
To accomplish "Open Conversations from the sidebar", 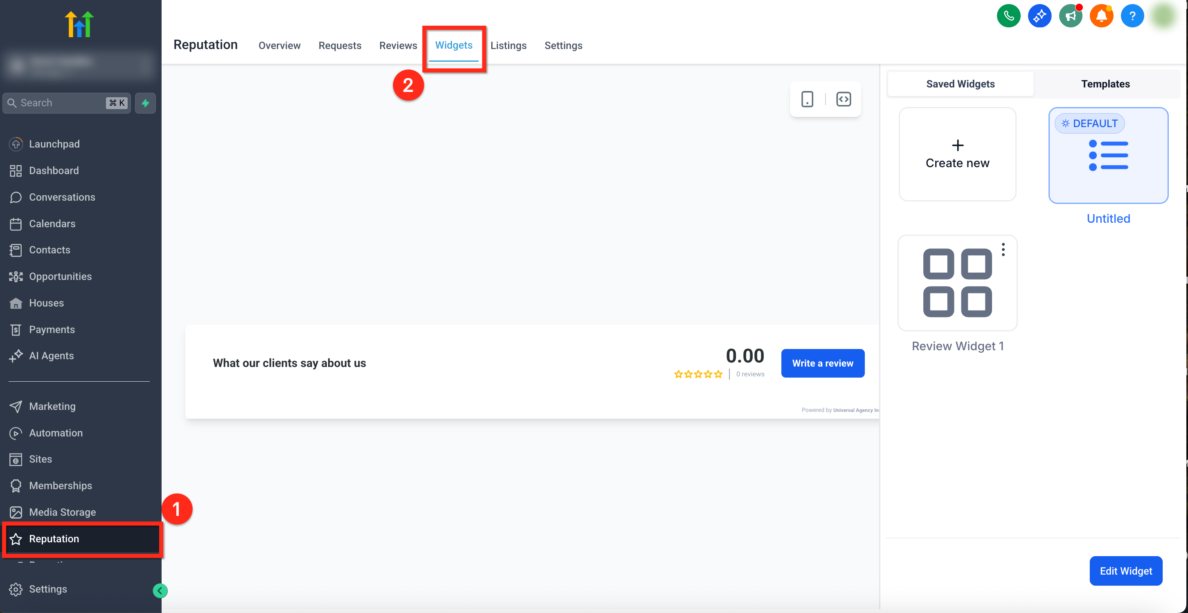I will pyautogui.click(x=62, y=197).
